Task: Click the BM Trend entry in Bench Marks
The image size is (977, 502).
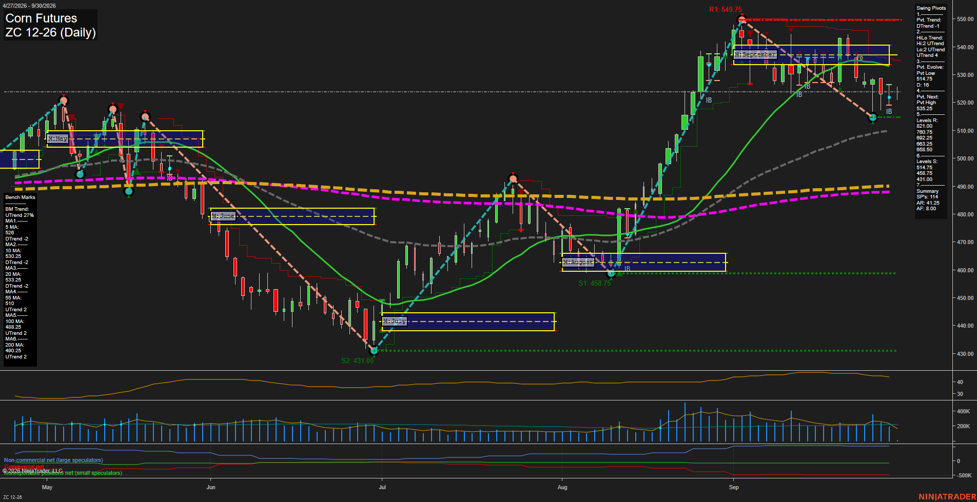Action: tap(17, 209)
